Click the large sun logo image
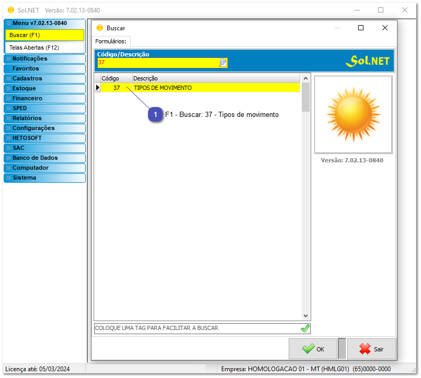 click(x=353, y=114)
